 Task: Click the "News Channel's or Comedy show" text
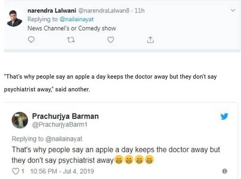pyautogui.click(x=72, y=28)
